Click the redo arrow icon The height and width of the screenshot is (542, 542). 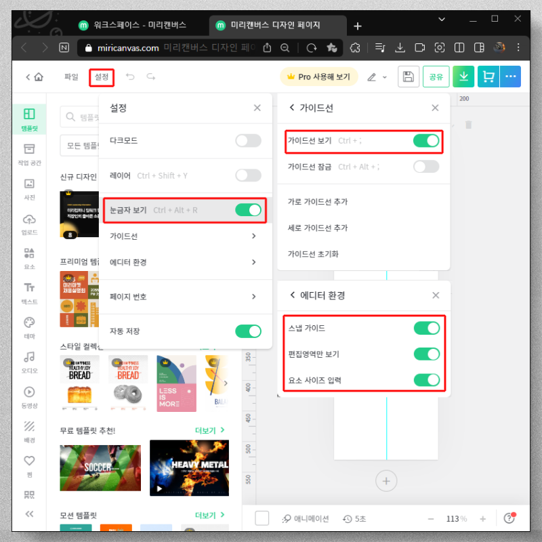[x=150, y=77]
